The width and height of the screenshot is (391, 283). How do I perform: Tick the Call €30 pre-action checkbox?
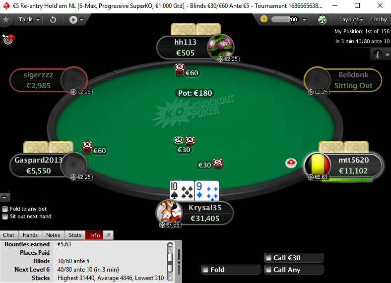click(x=268, y=258)
